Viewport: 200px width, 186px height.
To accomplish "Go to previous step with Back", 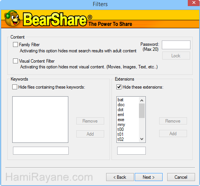I will pos(120,177).
